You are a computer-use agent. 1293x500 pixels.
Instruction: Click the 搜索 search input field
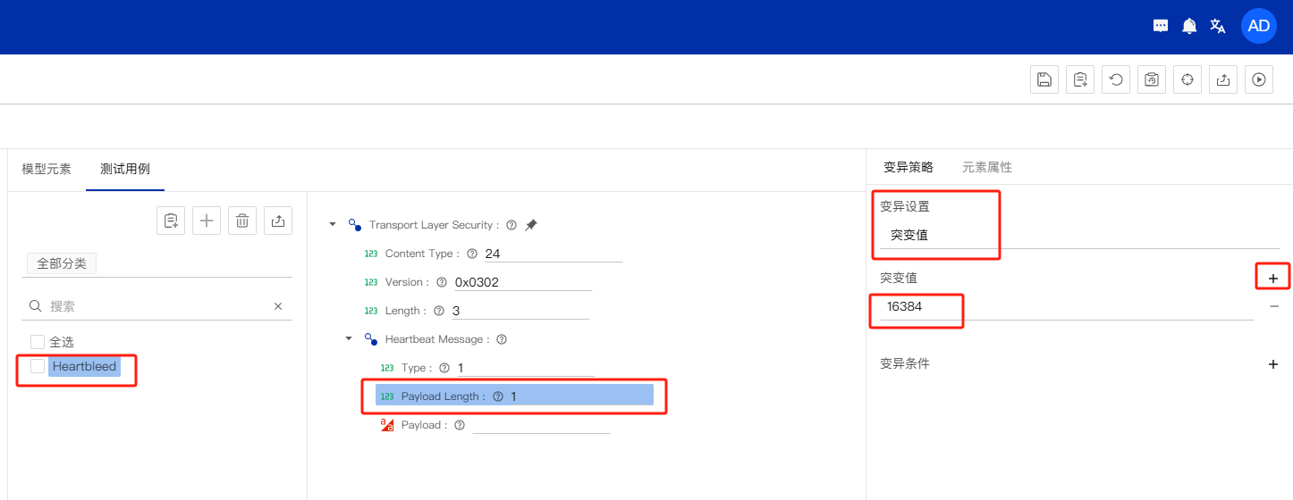pyautogui.click(x=156, y=306)
